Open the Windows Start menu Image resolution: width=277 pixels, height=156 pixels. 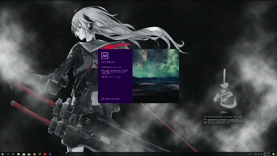coord(2,154)
